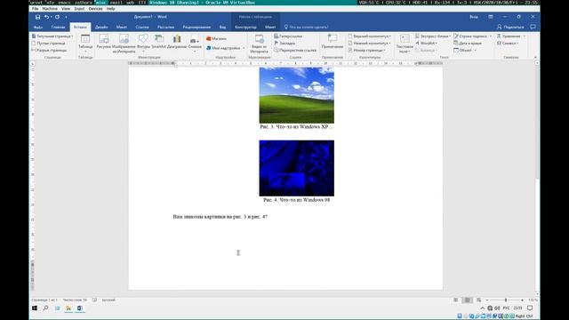Click the page number indicator in status bar
The height and width of the screenshot is (320, 569).
click(x=44, y=300)
